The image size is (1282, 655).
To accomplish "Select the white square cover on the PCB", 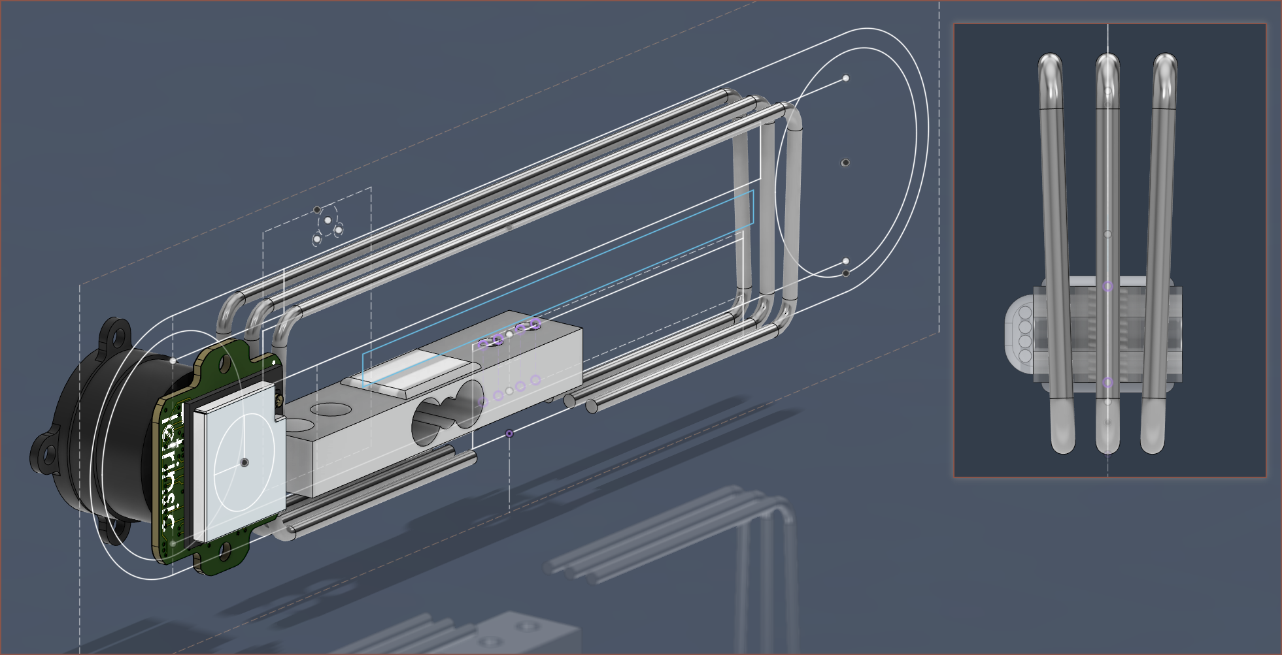I will [239, 461].
